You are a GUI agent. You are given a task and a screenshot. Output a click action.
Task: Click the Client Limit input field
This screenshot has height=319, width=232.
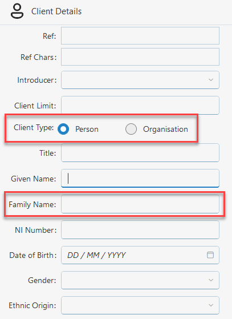tap(140, 105)
